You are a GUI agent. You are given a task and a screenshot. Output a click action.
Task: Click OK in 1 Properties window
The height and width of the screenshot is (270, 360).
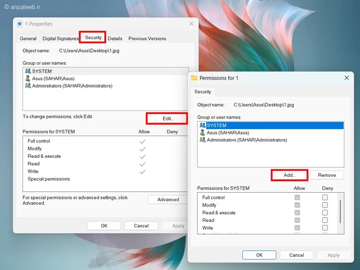104,226
